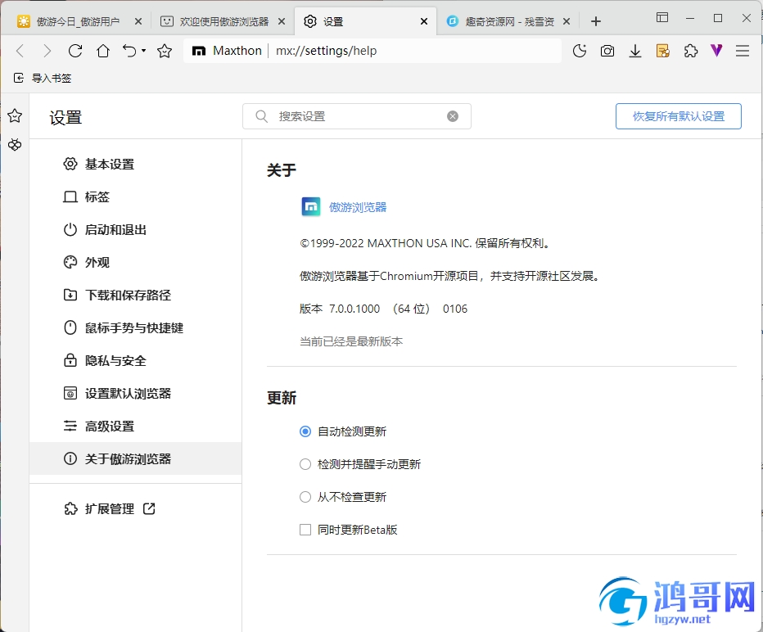
Task: Close the 傲游今日 tab
Action: (138, 21)
